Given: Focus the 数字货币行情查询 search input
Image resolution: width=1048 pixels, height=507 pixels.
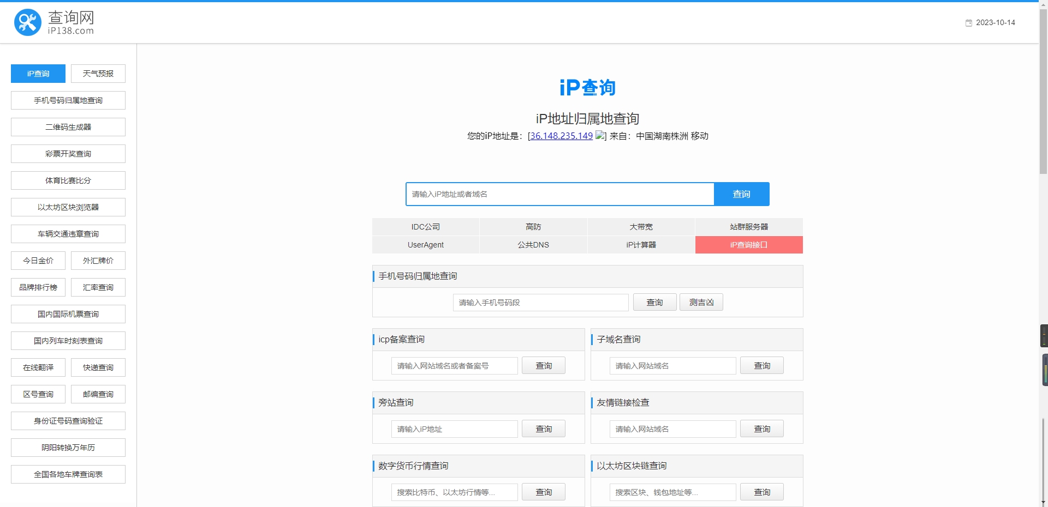Looking at the screenshot, I should (455, 492).
